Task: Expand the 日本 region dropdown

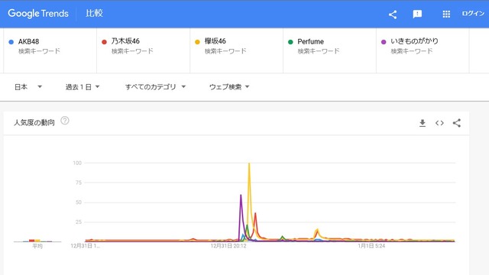Action: [x=28, y=87]
